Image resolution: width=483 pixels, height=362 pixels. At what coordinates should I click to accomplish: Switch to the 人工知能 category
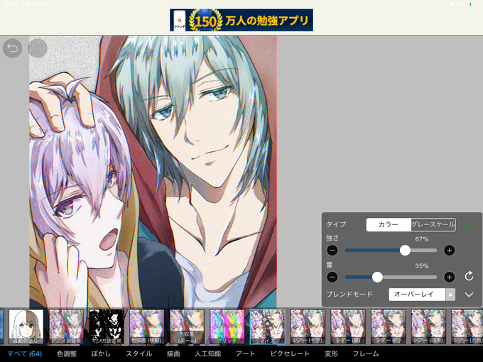pos(208,353)
